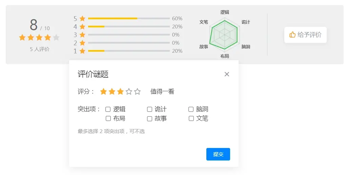
Task: Check the 逻辑 checkbox
Action: [108, 109]
